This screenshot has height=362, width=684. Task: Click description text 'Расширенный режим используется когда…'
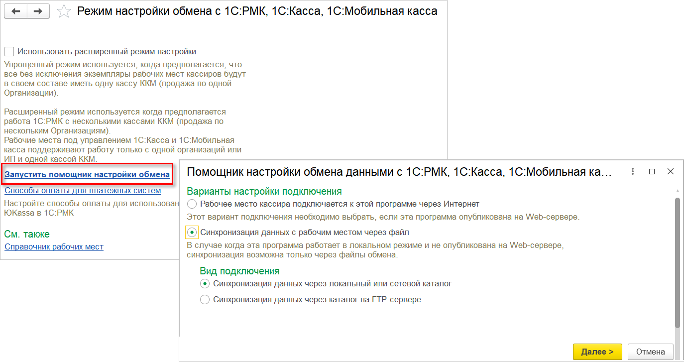115,121
